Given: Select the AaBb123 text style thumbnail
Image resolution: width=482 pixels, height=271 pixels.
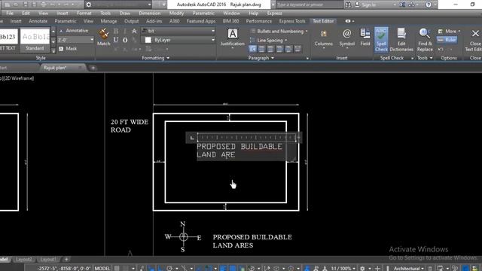Looking at the screenshot, I should click(x=8, y=39).
